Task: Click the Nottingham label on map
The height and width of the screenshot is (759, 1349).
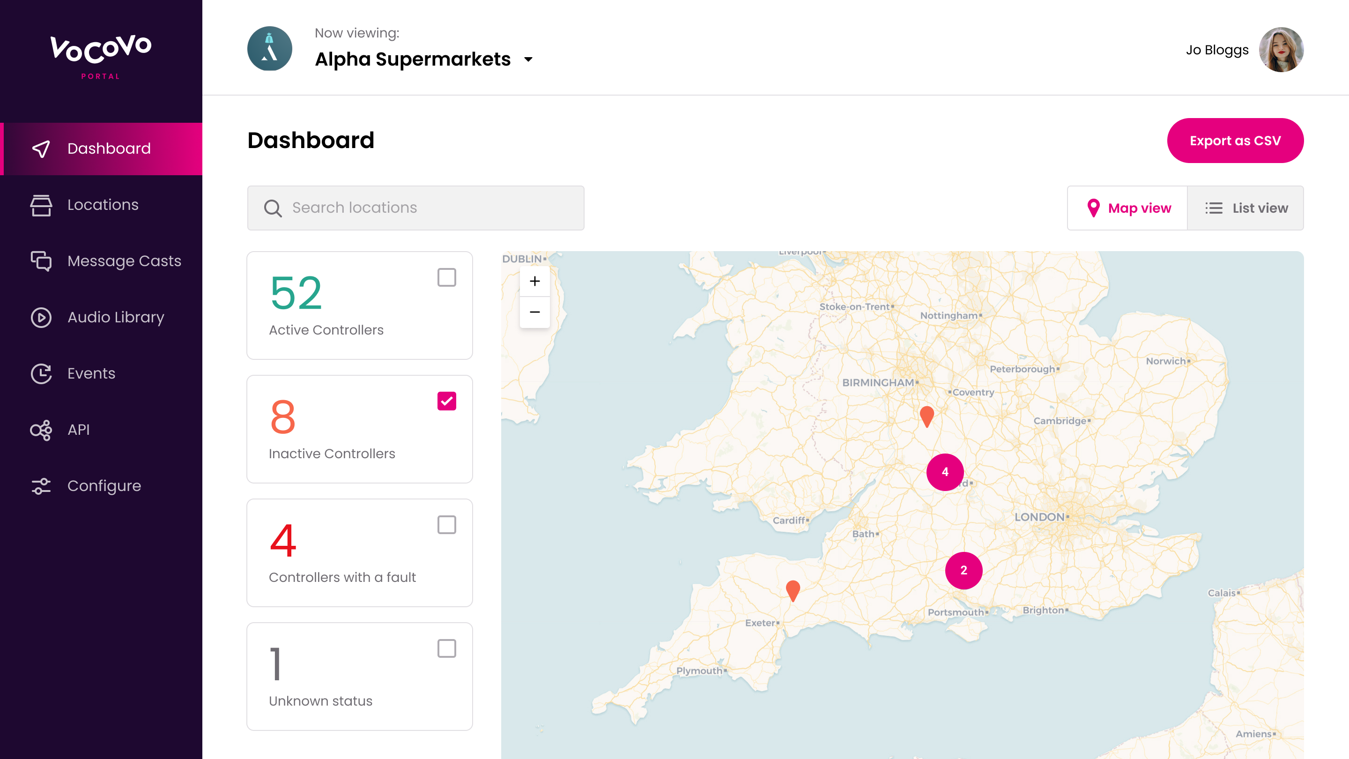Action: (x=949, y=315)
